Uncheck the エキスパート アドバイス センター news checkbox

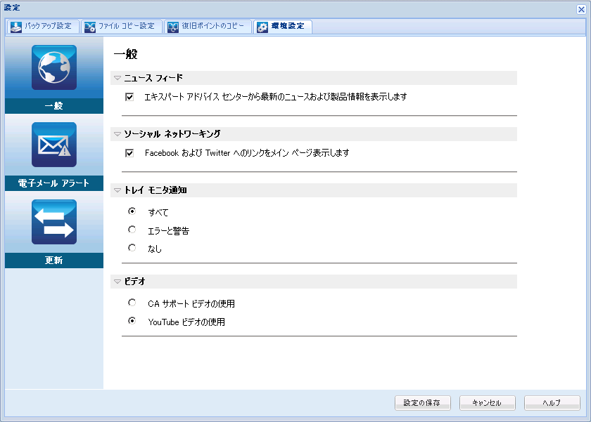[x=128, y=97]
